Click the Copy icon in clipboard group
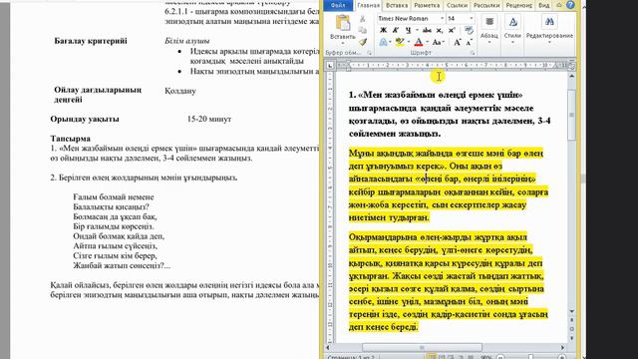 [363, 31]
